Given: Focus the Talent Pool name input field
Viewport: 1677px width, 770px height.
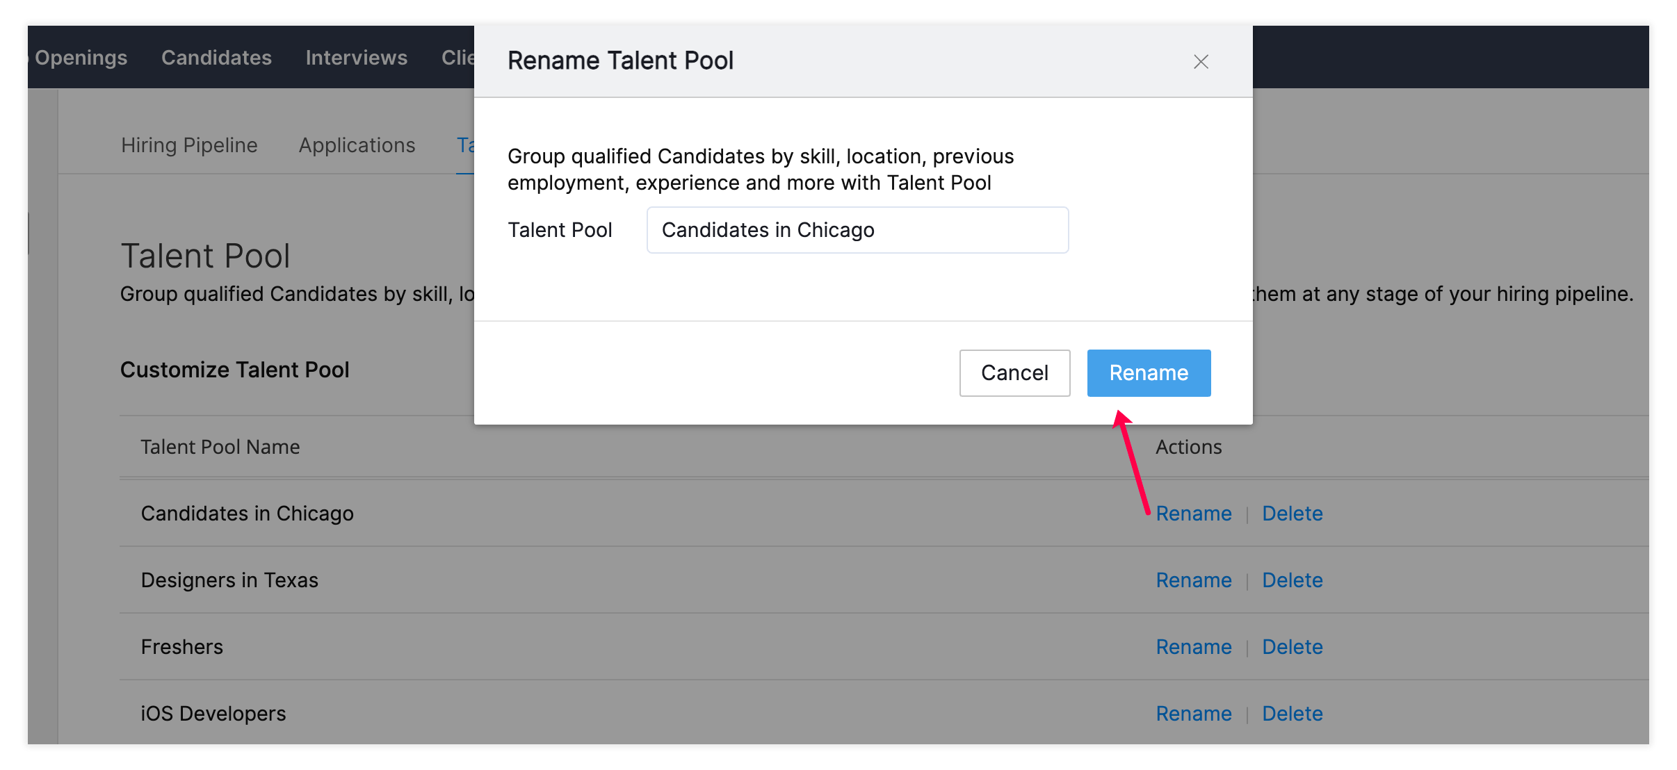Looking at the screenshot, I should point(857,230).
